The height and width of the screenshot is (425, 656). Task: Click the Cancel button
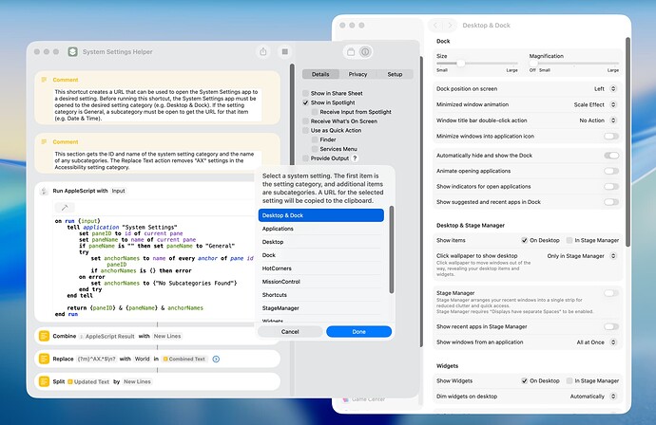point(290,332)
